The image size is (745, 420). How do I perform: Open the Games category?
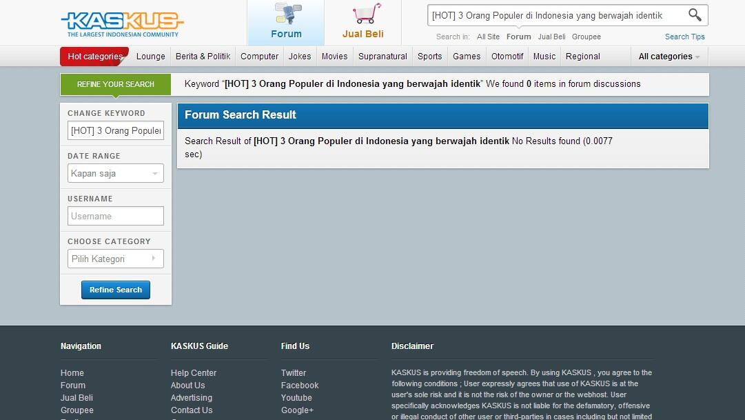pos(467,56)
